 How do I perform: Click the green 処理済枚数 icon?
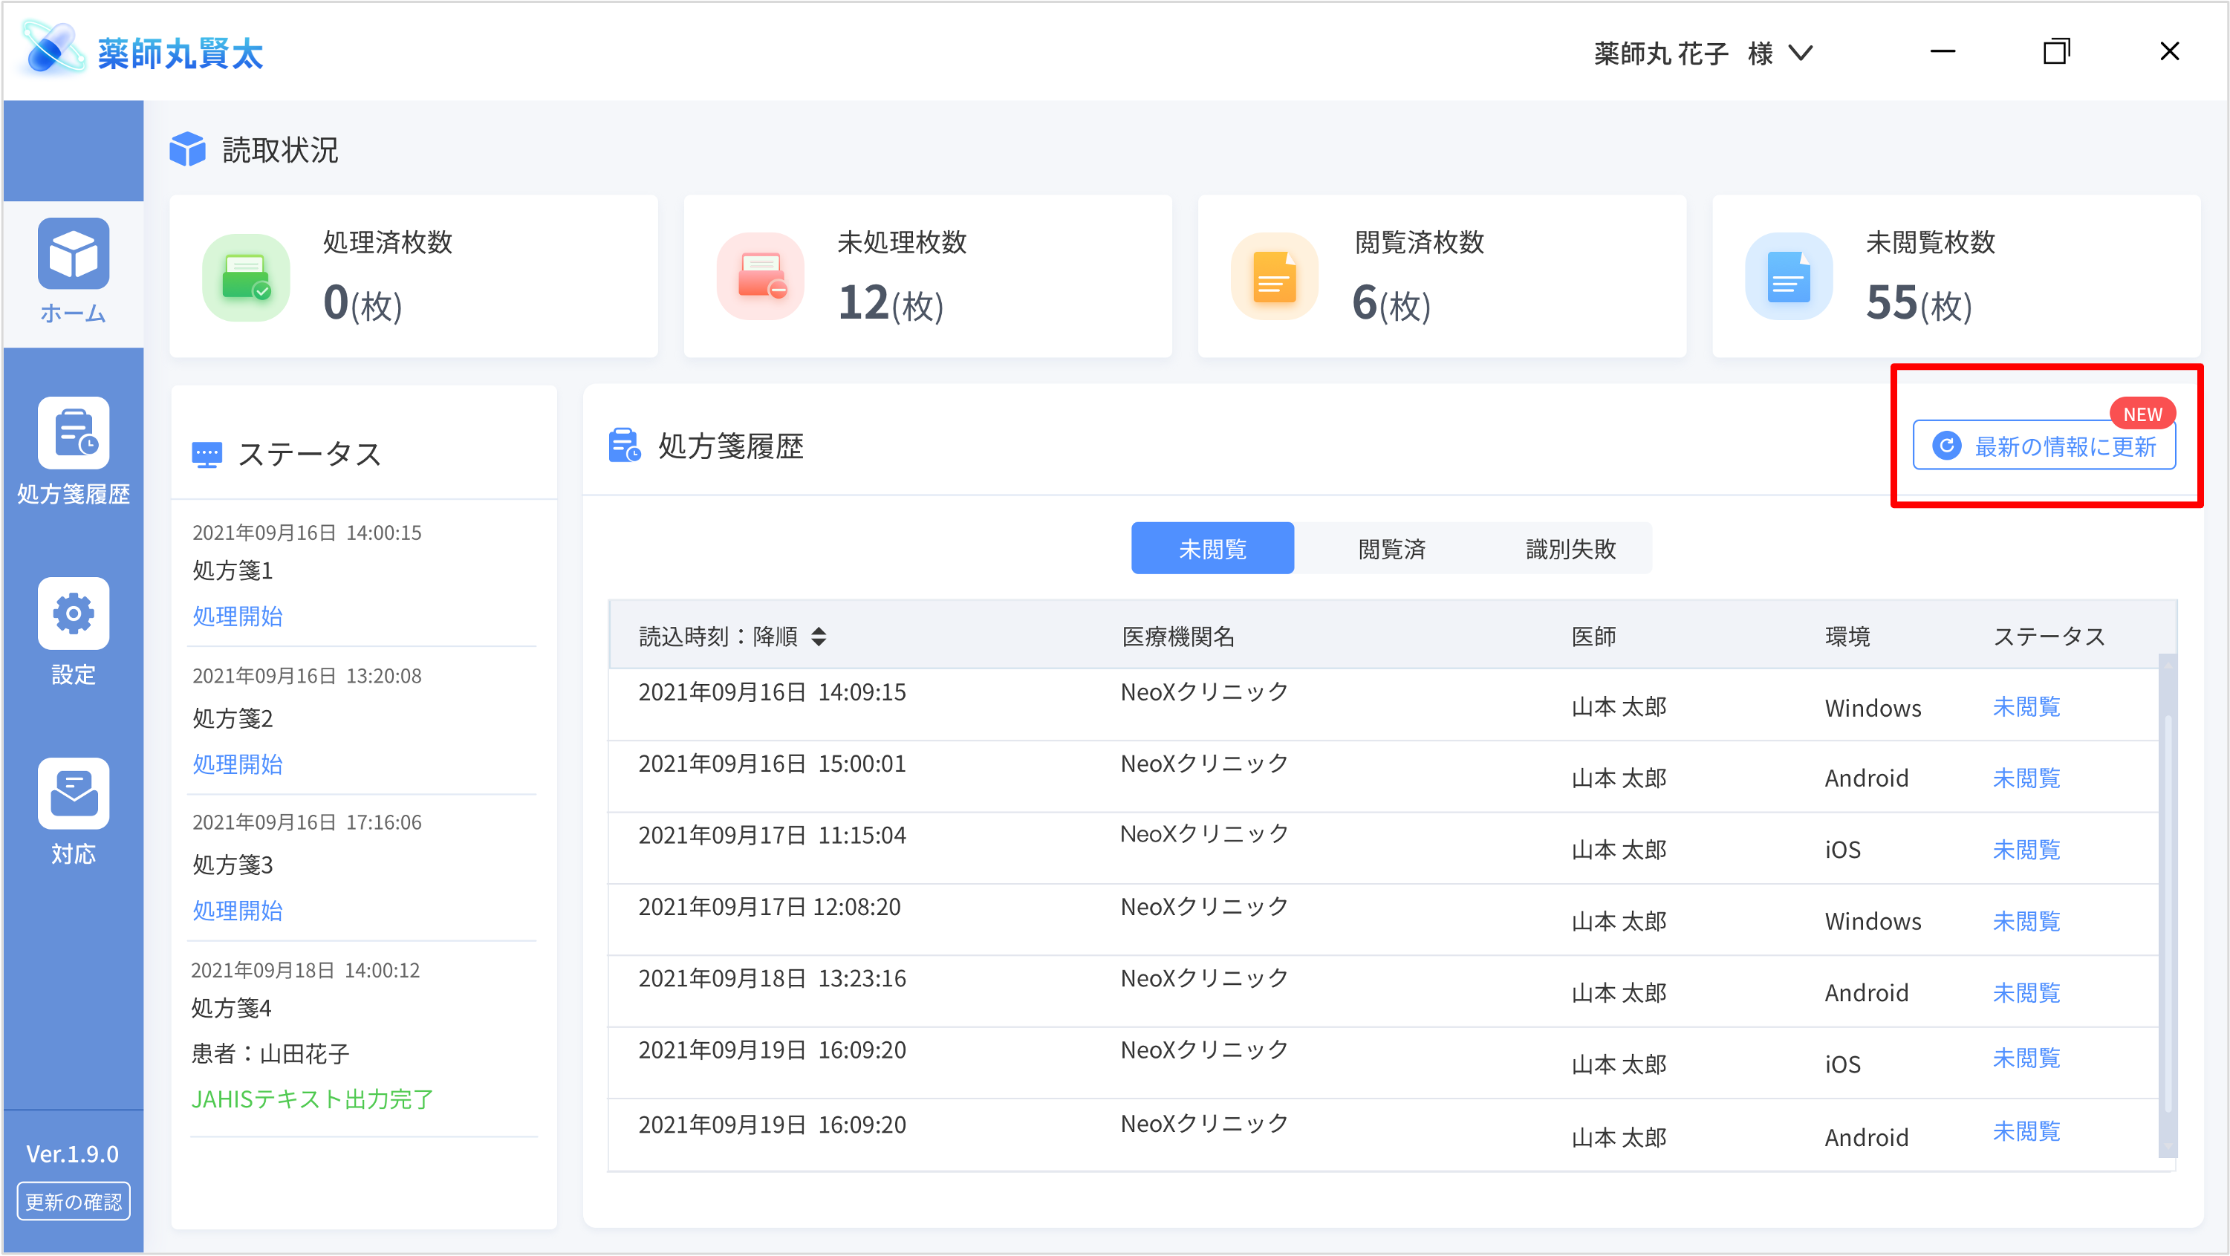[246, 277]
